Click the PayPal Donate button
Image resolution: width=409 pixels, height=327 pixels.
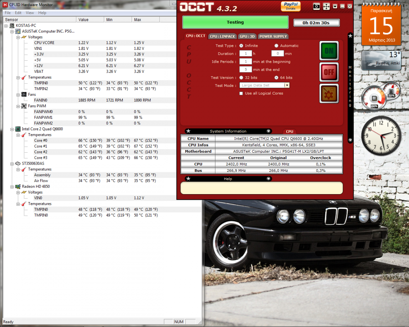[x=291, y=6]
